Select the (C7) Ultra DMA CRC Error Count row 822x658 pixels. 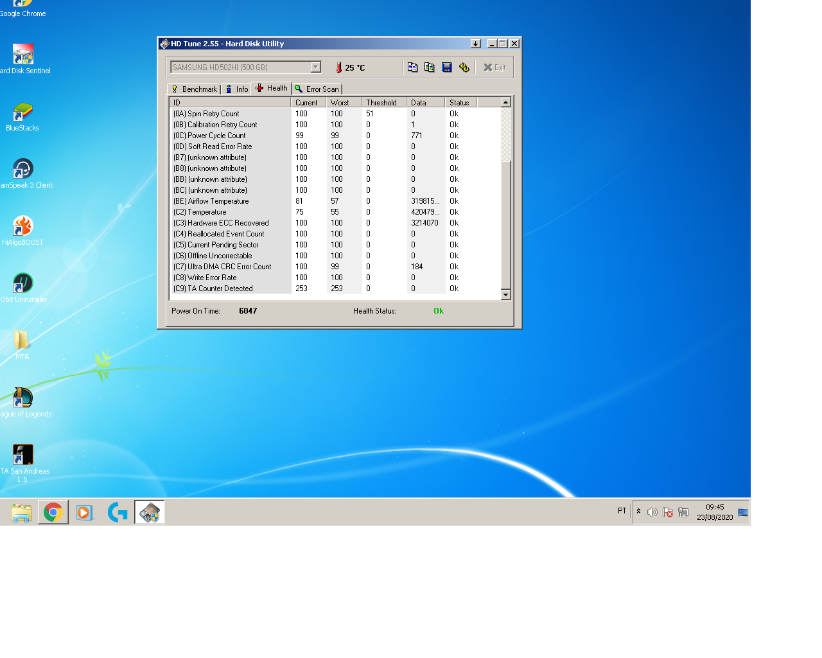(335, 267)
